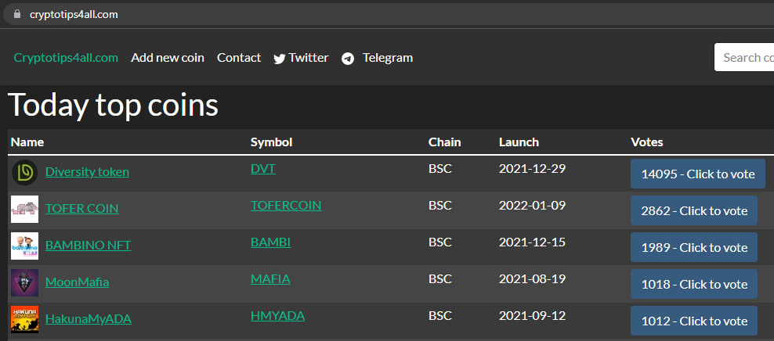Image resolution: width=774 pixels, height=341 pixels.
Task: Vote for MoonMafia with 1018 votes
Action: click(x=694, y=284)
